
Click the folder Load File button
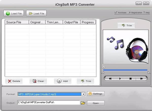[36, 13]
